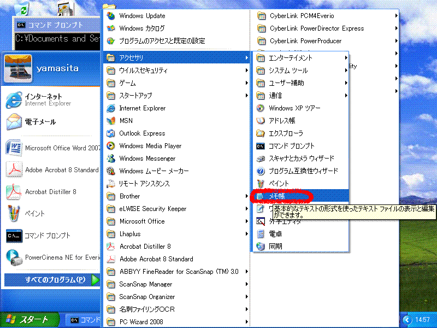
Task: Open the PC Wizard 2008 folder
Action: click(x=176, y=322)
